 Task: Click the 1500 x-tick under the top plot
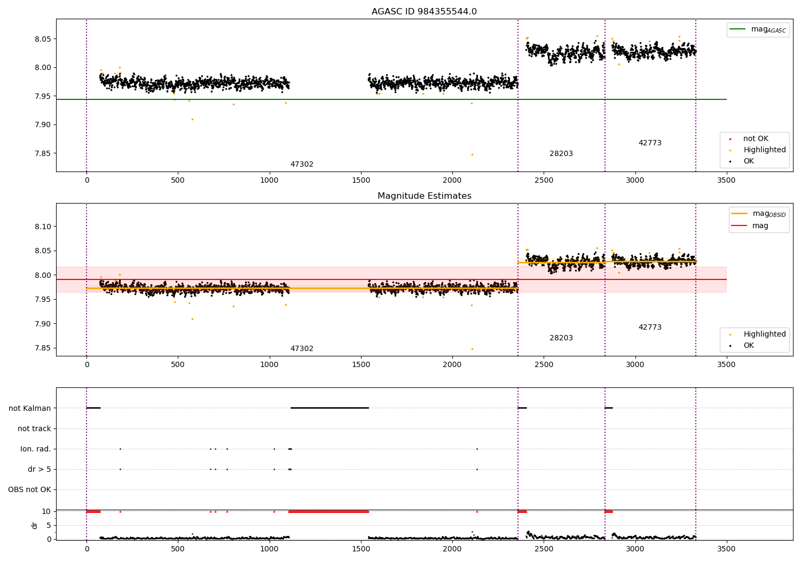360,181
